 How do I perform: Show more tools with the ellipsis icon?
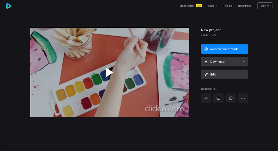click(x=243, y=98)
